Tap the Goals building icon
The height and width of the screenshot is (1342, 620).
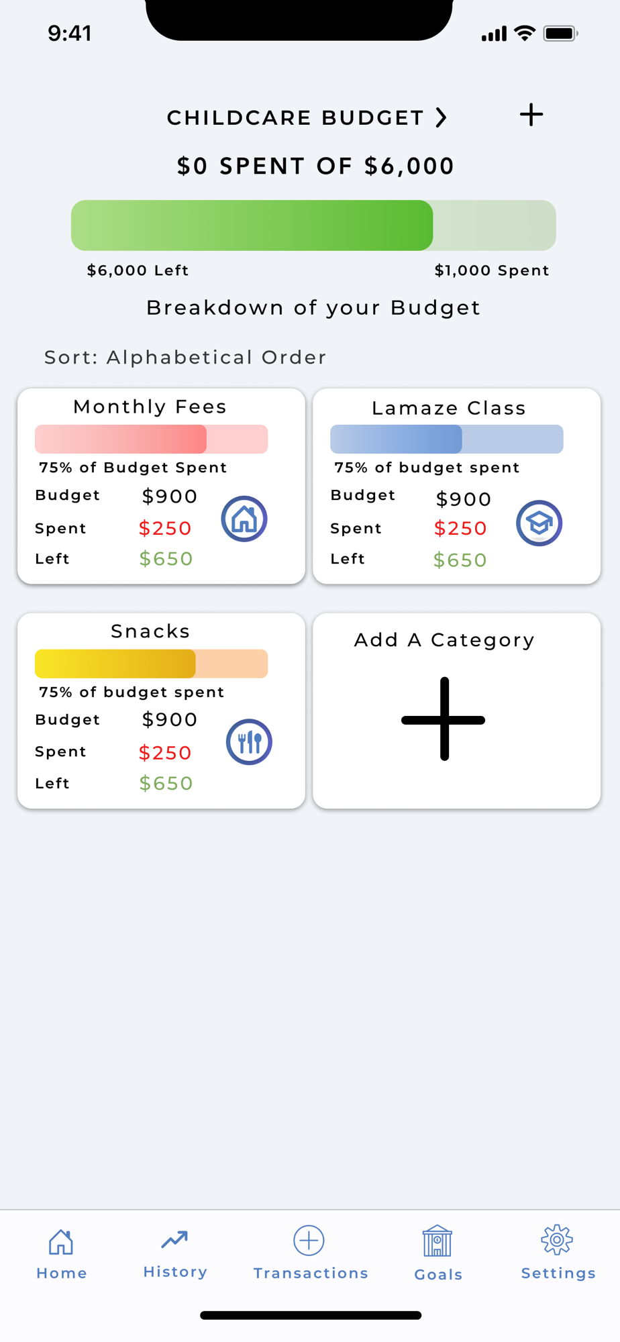(x=437, y=1241)
